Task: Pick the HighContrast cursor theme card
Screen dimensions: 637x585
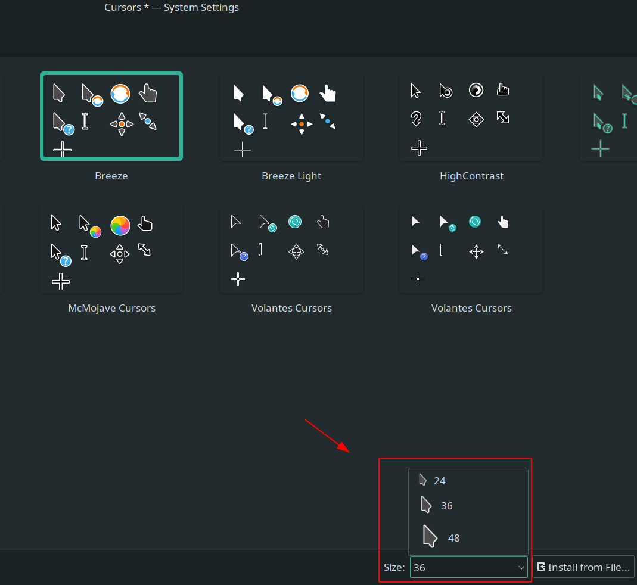Action: [471, 116]
